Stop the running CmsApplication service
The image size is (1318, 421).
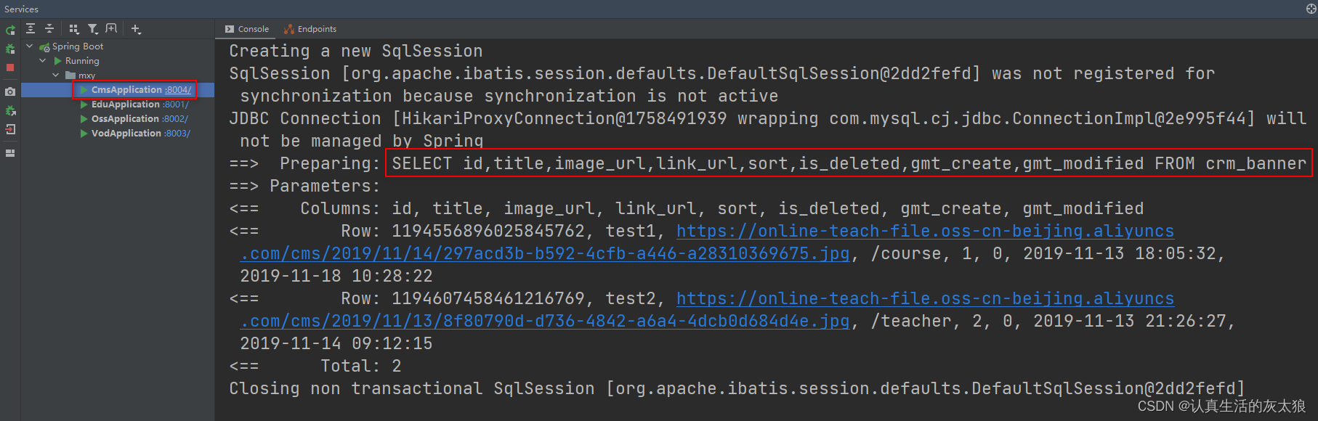click(10, 68)
